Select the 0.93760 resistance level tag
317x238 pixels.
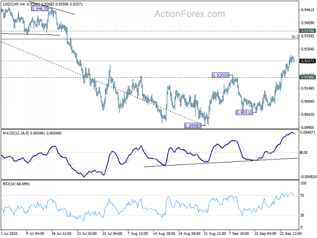[307, 31]
